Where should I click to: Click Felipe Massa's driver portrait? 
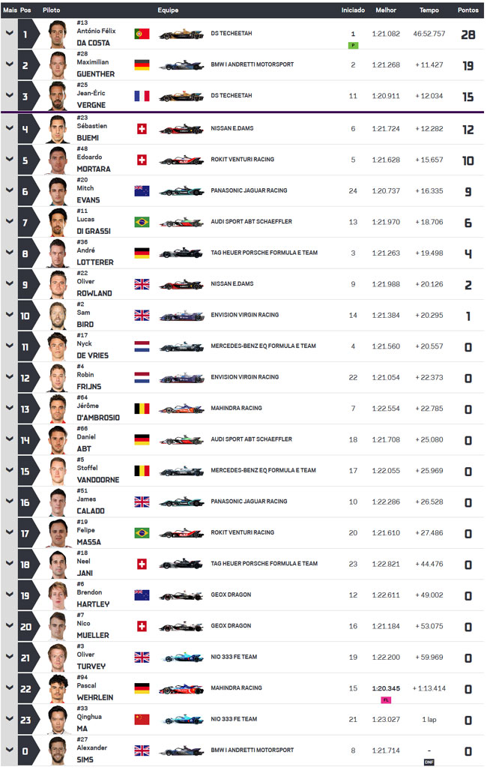click(x=58, y=533)
